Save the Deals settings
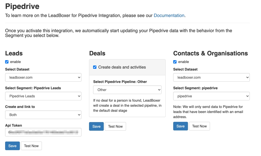 96,126
